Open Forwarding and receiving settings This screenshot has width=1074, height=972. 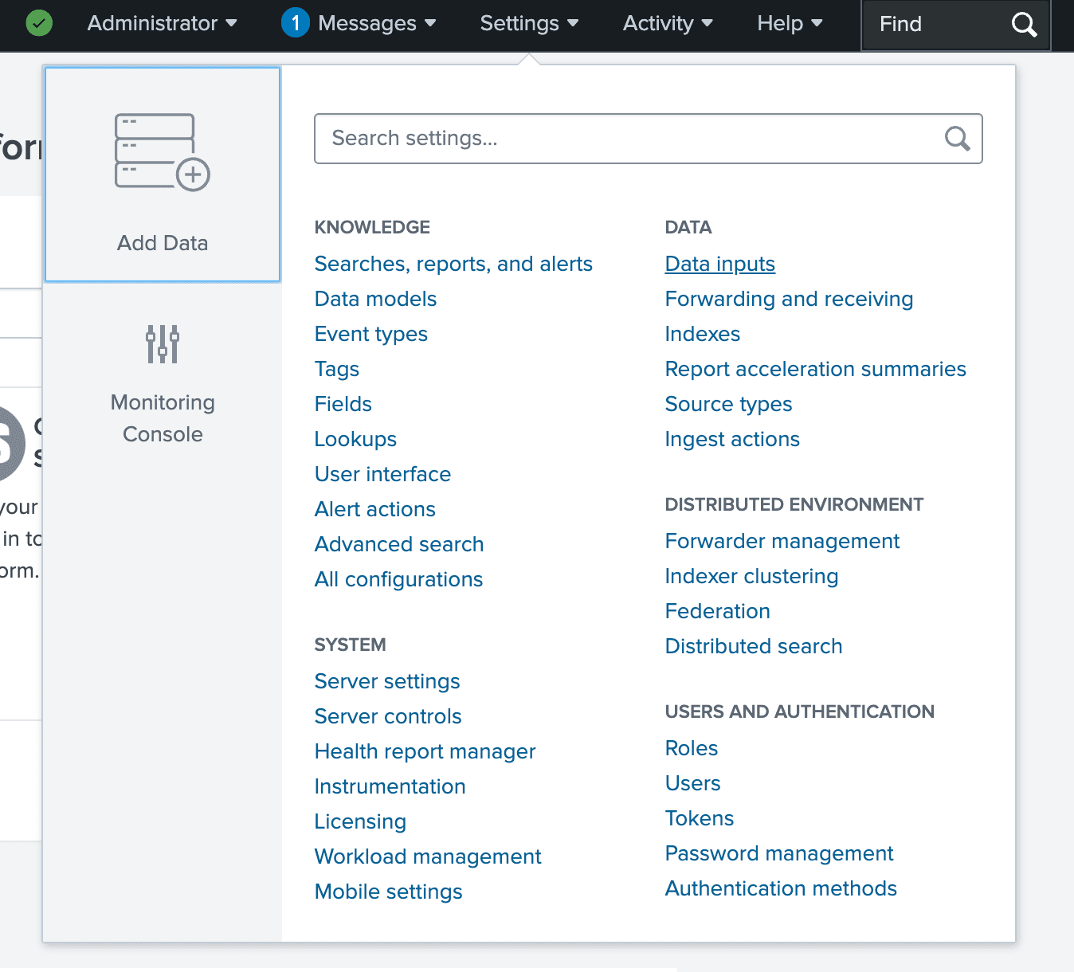789,299
